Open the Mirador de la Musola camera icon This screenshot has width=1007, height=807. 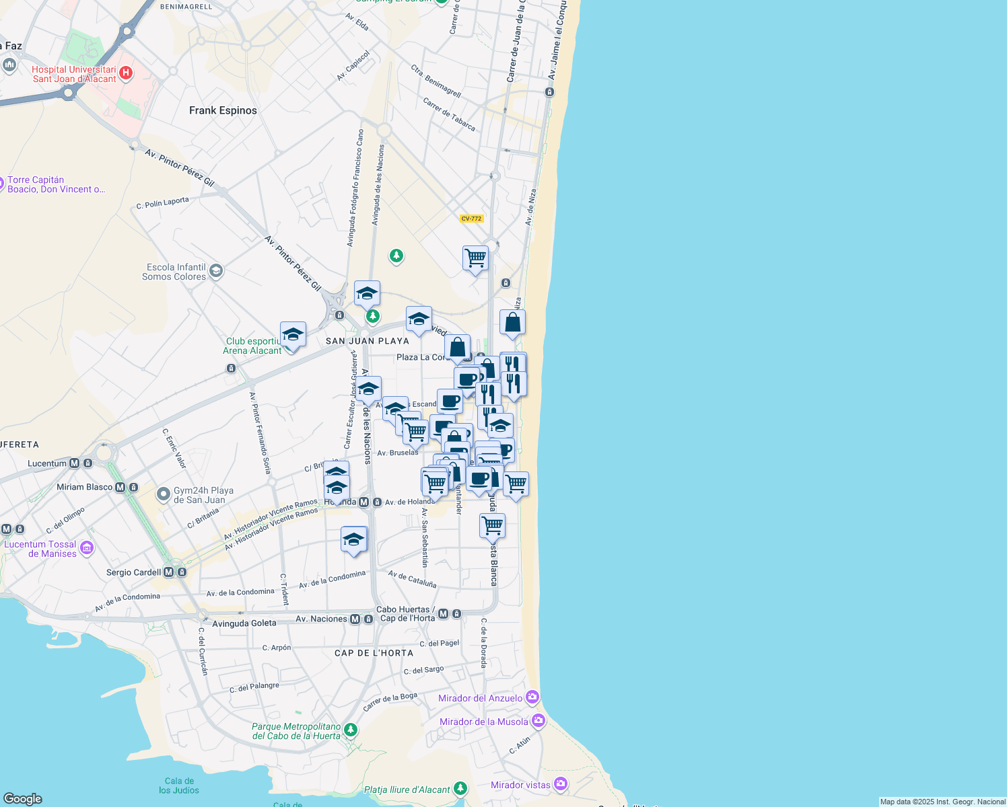pos(538,722)
